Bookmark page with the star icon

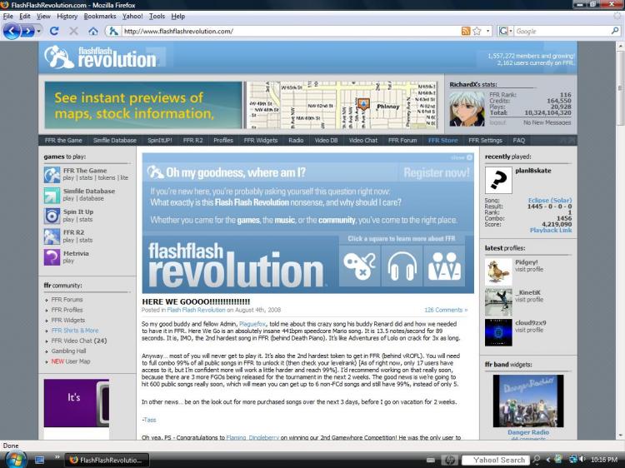click(477, 31)
